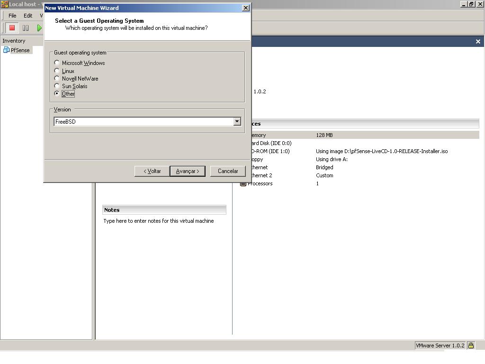The height and width of the screenshot is (364, 485).
Task: Power on using the green play icon
Action: tap(39, 28)
